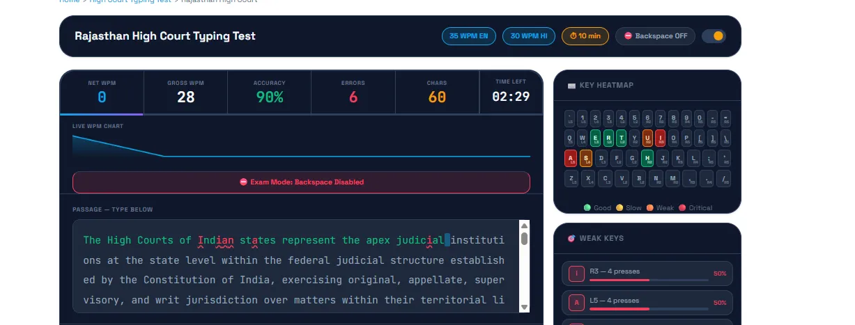Open the High Court Typing Test breadcrumb
This screenshot has width=855, height=325.
130,1
